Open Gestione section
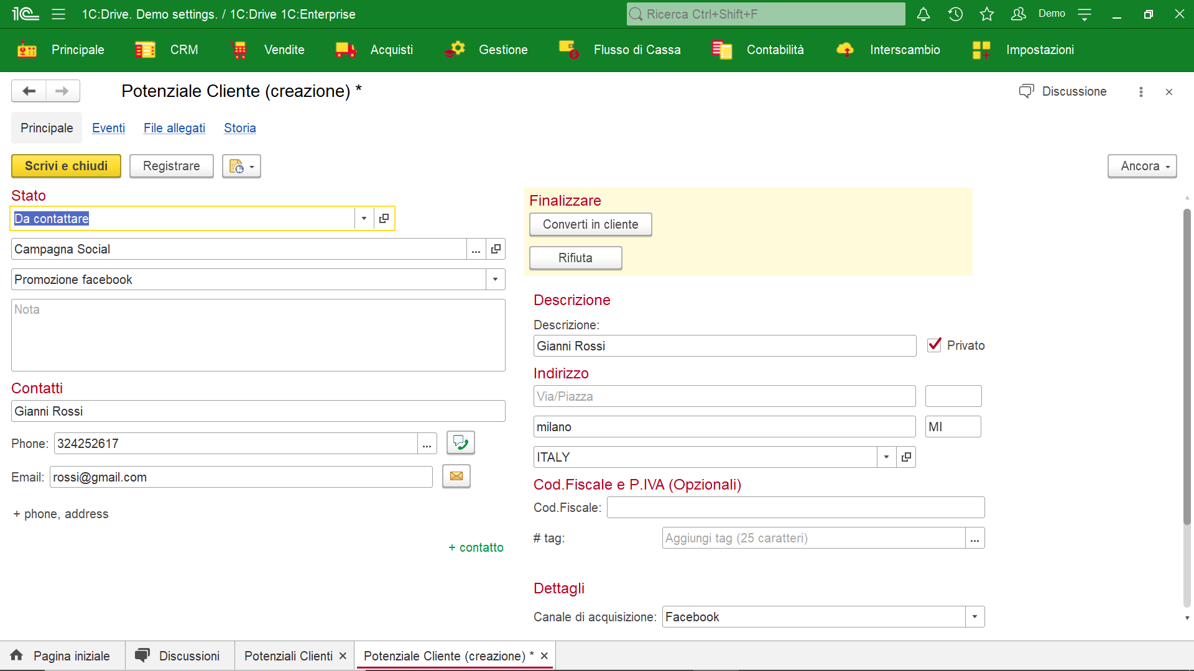The height and width of the screenshot is (671, 1194). tap(486, 50)
